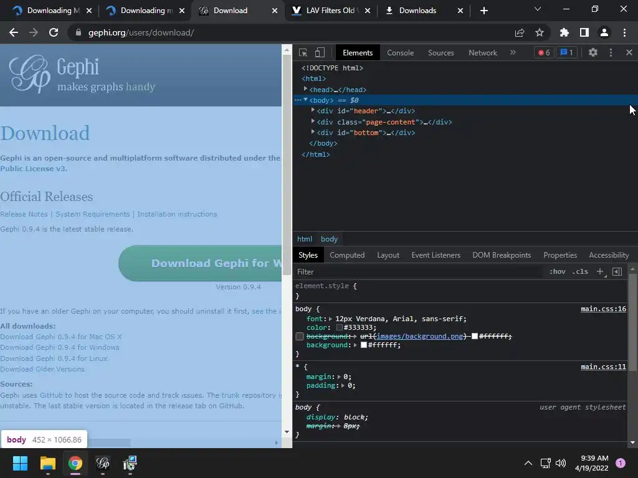This screenshot has width=638, height=478.
Task: Expand div id bottom node
Action: click(313, 132)
